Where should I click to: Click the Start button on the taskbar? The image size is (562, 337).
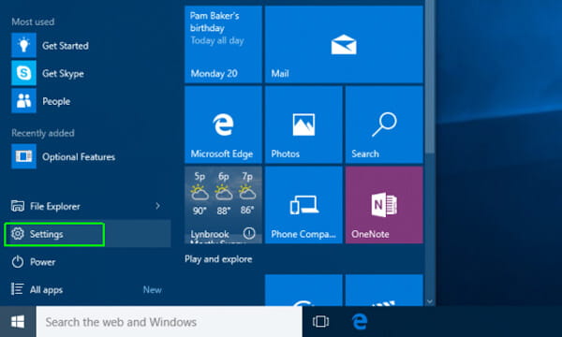(x=18, y=322)
